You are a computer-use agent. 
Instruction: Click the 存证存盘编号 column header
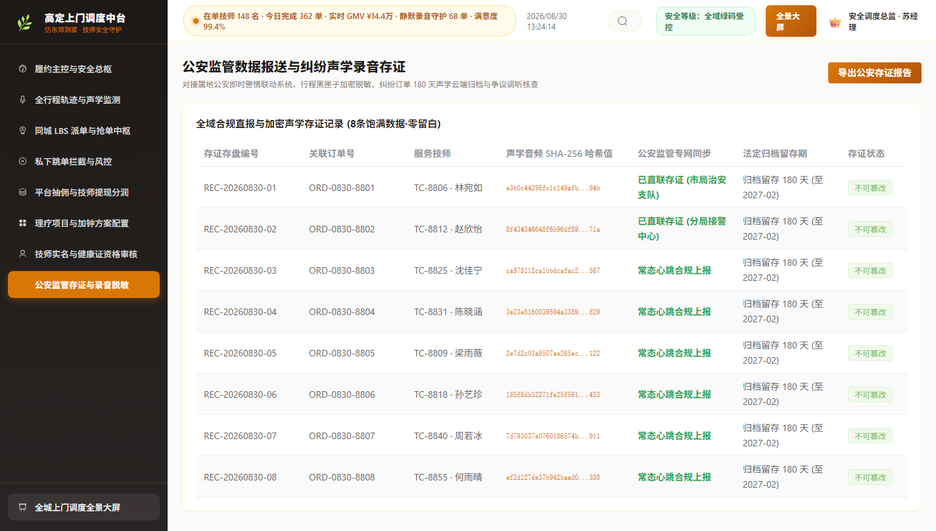pos(231,154)
